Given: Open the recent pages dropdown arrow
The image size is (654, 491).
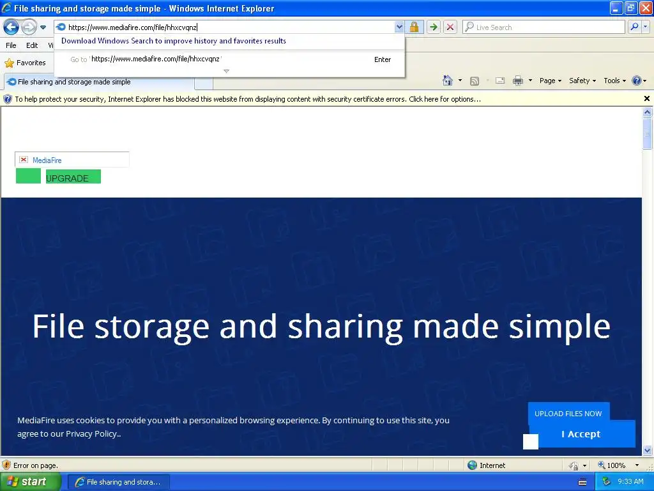Looking at the screenshot, I should click(43, 27).
